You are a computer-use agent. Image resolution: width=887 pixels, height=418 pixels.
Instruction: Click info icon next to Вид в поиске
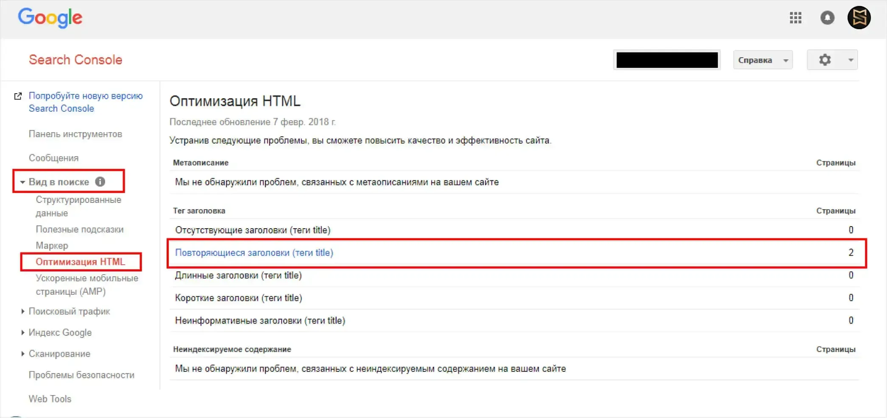[100, 182]
